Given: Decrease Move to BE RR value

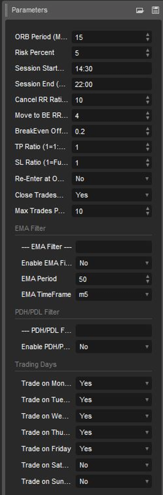Looking at the screenshot, I should coord(148,118).
